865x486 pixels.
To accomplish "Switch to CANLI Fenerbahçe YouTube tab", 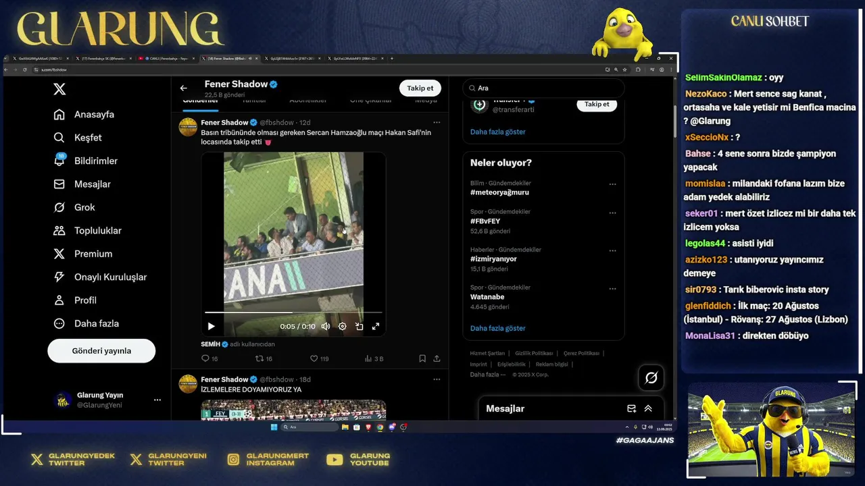I will [167, 59].
